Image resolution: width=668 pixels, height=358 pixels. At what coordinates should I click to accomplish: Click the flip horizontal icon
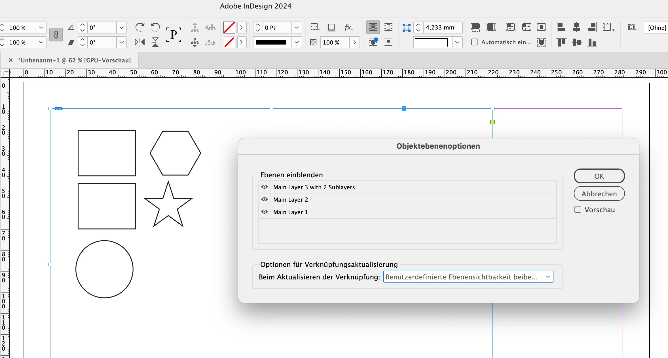pyautogui.click(x=140, y=42)
